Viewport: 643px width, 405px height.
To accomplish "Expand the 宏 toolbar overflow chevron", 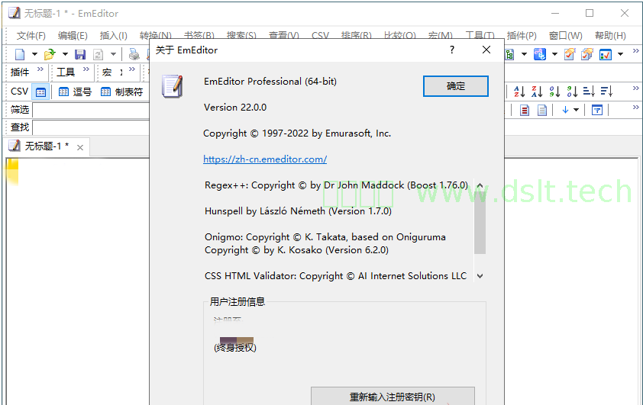I will click(x=132, y=69).
